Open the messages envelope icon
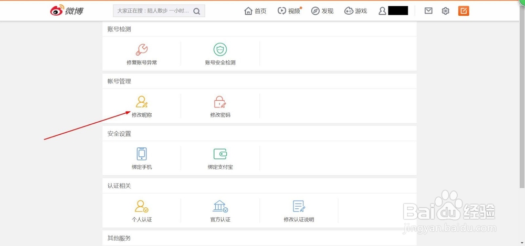This screenshot has width=525, height=246. [x=428, y=11]
